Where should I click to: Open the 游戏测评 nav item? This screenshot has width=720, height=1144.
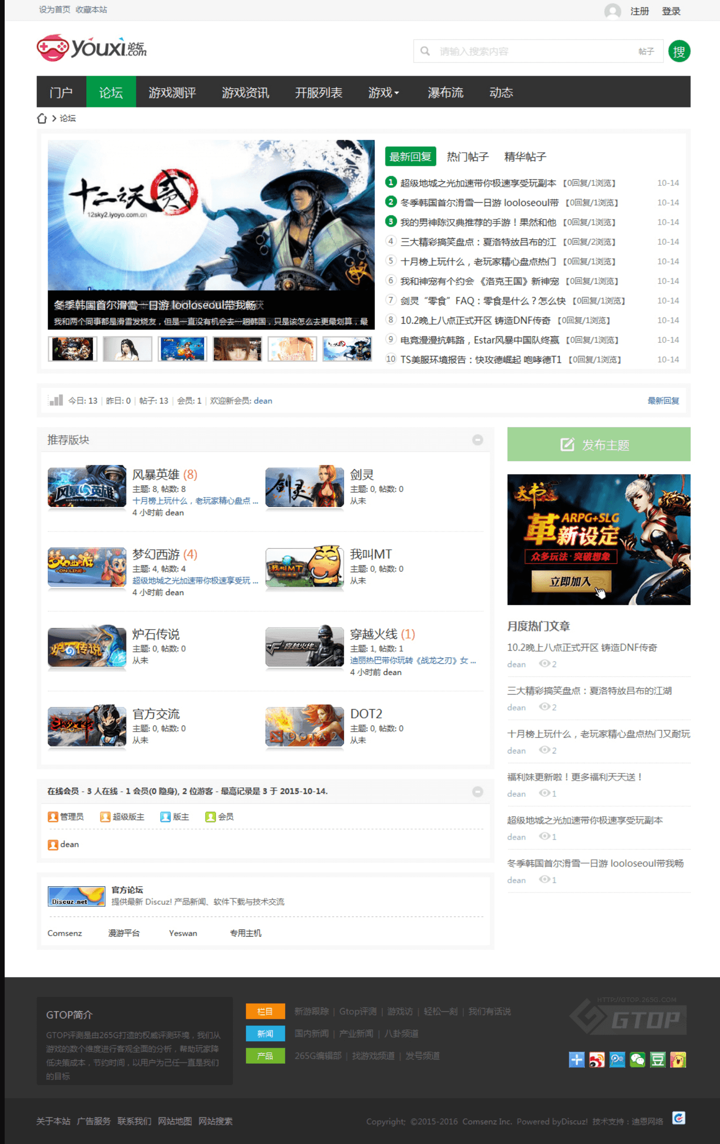pos(172,92)
